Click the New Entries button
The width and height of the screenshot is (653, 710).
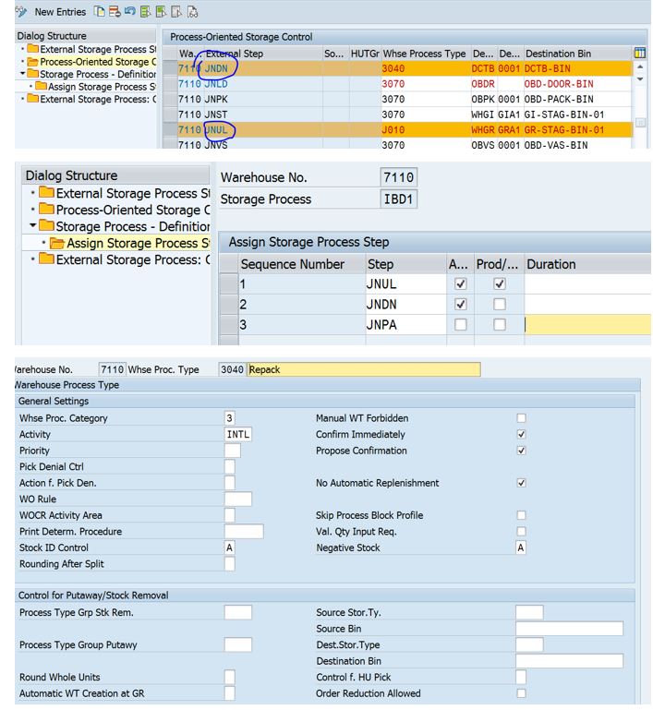tap(59, 12)
